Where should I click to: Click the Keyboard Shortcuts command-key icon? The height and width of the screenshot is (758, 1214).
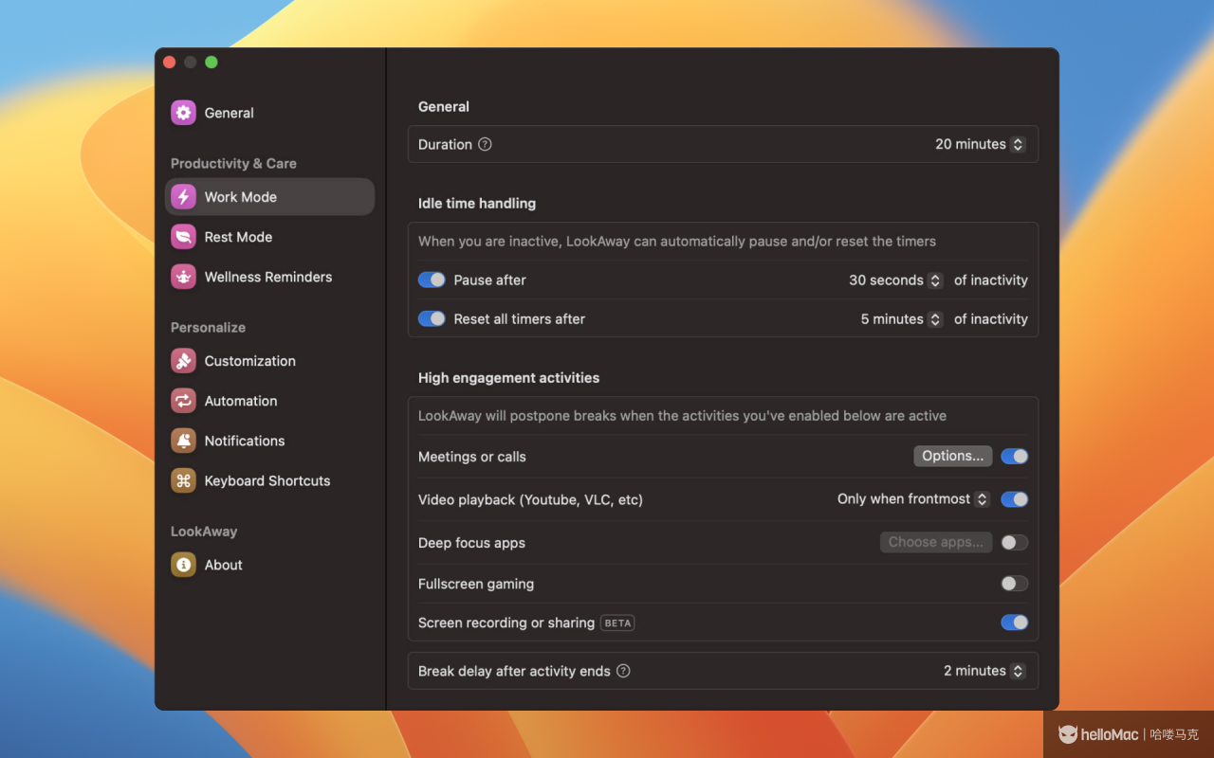[183, 480]
